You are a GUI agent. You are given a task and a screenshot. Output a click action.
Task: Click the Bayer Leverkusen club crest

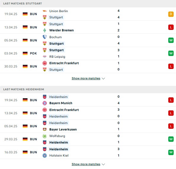pyautogui.click(x=45, y=129)
